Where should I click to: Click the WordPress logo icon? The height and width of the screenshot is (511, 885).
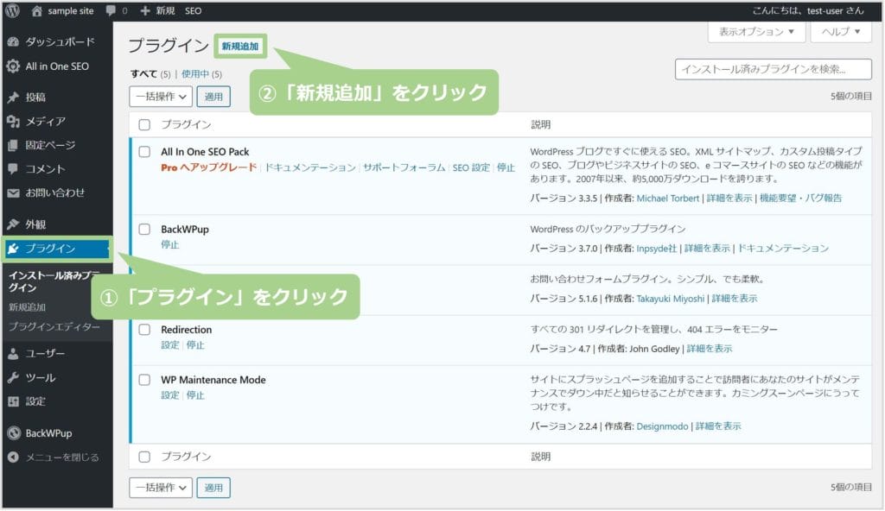coord(12,10)
